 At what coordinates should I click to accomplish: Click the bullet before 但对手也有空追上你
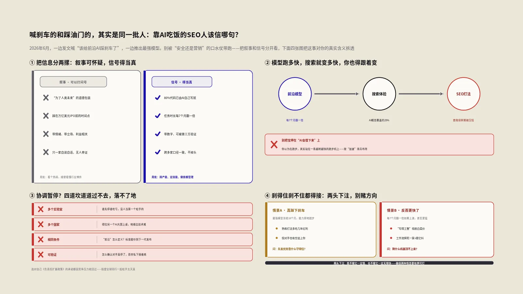click(277, 238)
